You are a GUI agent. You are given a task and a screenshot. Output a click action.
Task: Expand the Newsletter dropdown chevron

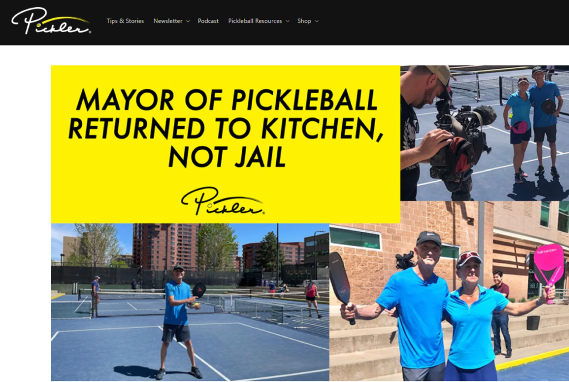[188, 22]
